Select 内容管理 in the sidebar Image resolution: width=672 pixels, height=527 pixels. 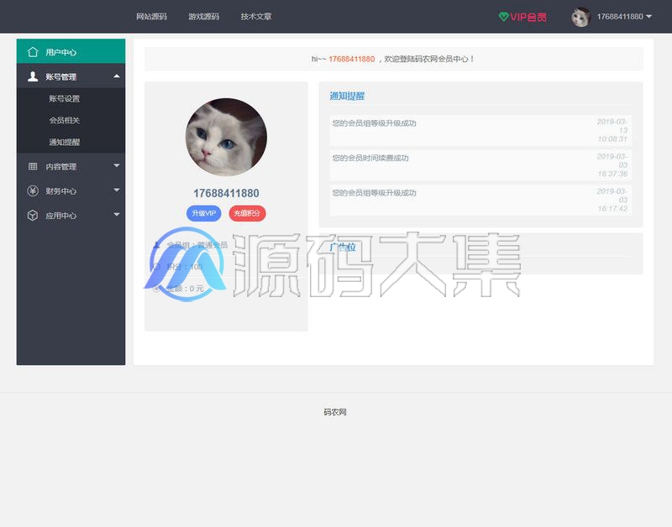coord(71,166)
